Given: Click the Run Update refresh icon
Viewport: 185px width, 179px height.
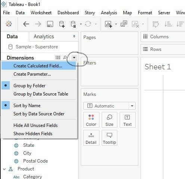Looking at the screenshot, I should tap(88, 24).
